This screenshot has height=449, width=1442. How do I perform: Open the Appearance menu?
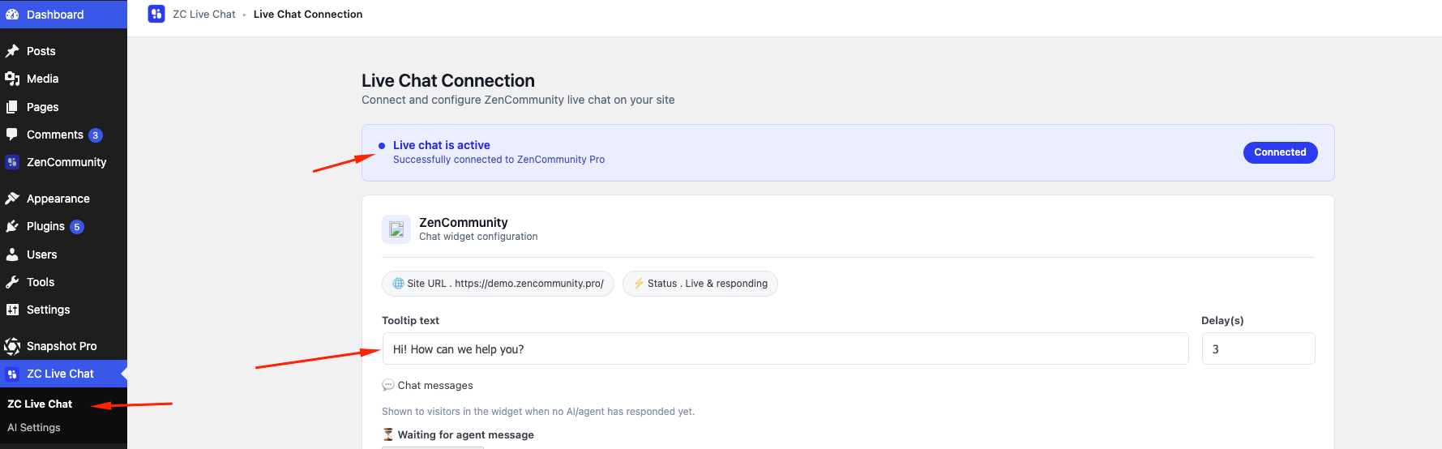coord(63,199)
